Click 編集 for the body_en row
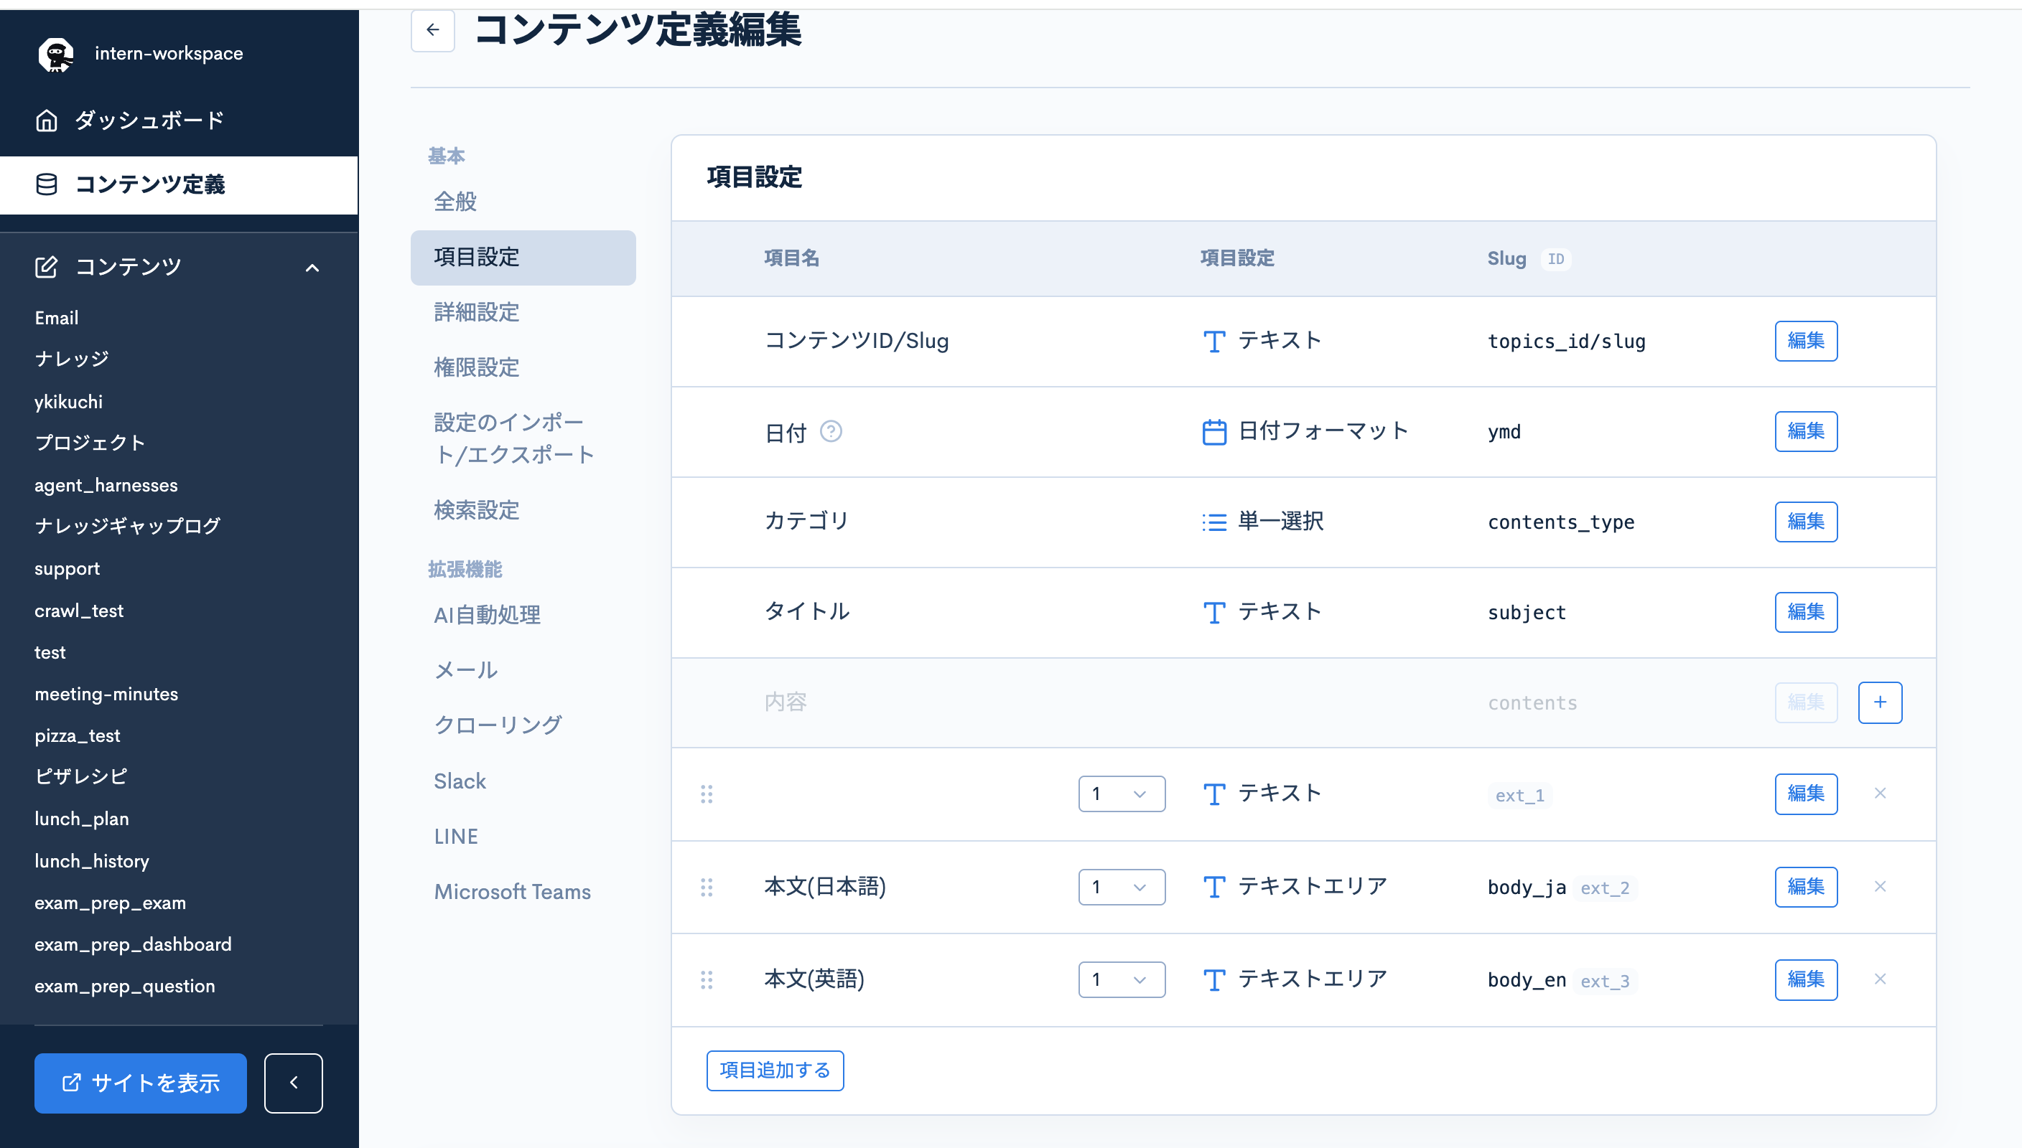 1806,980
